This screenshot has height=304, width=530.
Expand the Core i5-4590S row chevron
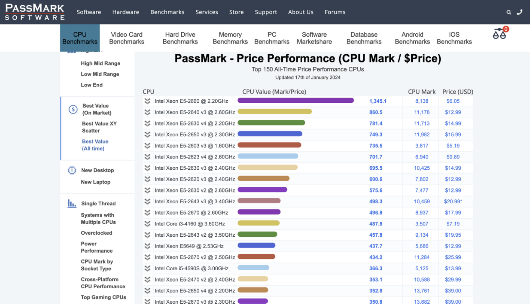pyautogui.click(x=147, y=268)
